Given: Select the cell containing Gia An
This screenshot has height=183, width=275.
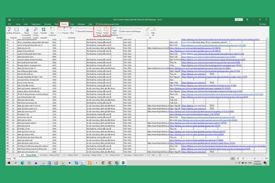Looking at the screenshot, I should click(x=175, y=149).
